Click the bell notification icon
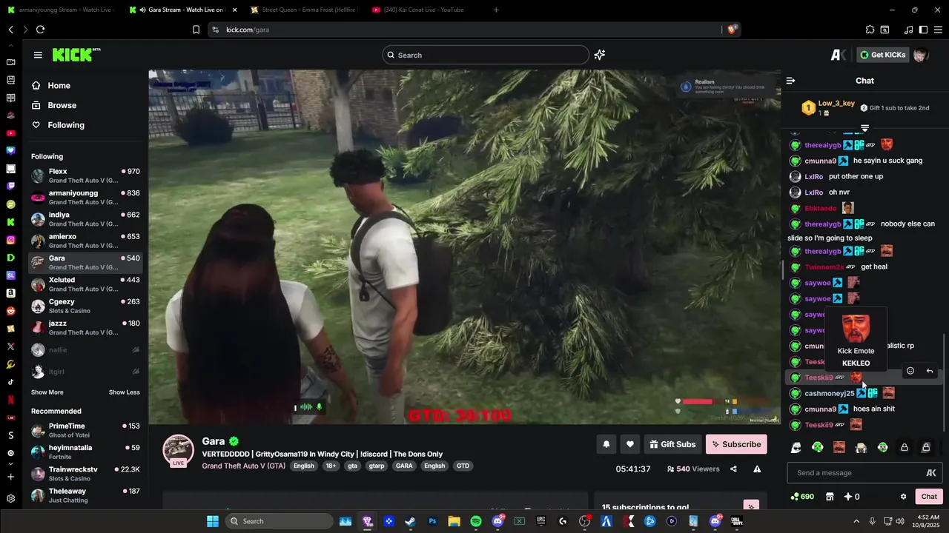Screen dimensions: 949x533 pyautogui.click(x=606, y=444)
